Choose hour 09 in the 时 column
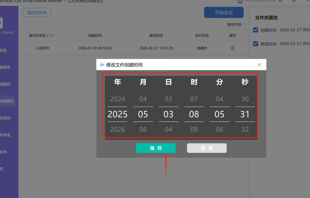Viewport: 310px width, 198px height. [x=194, y=129]
